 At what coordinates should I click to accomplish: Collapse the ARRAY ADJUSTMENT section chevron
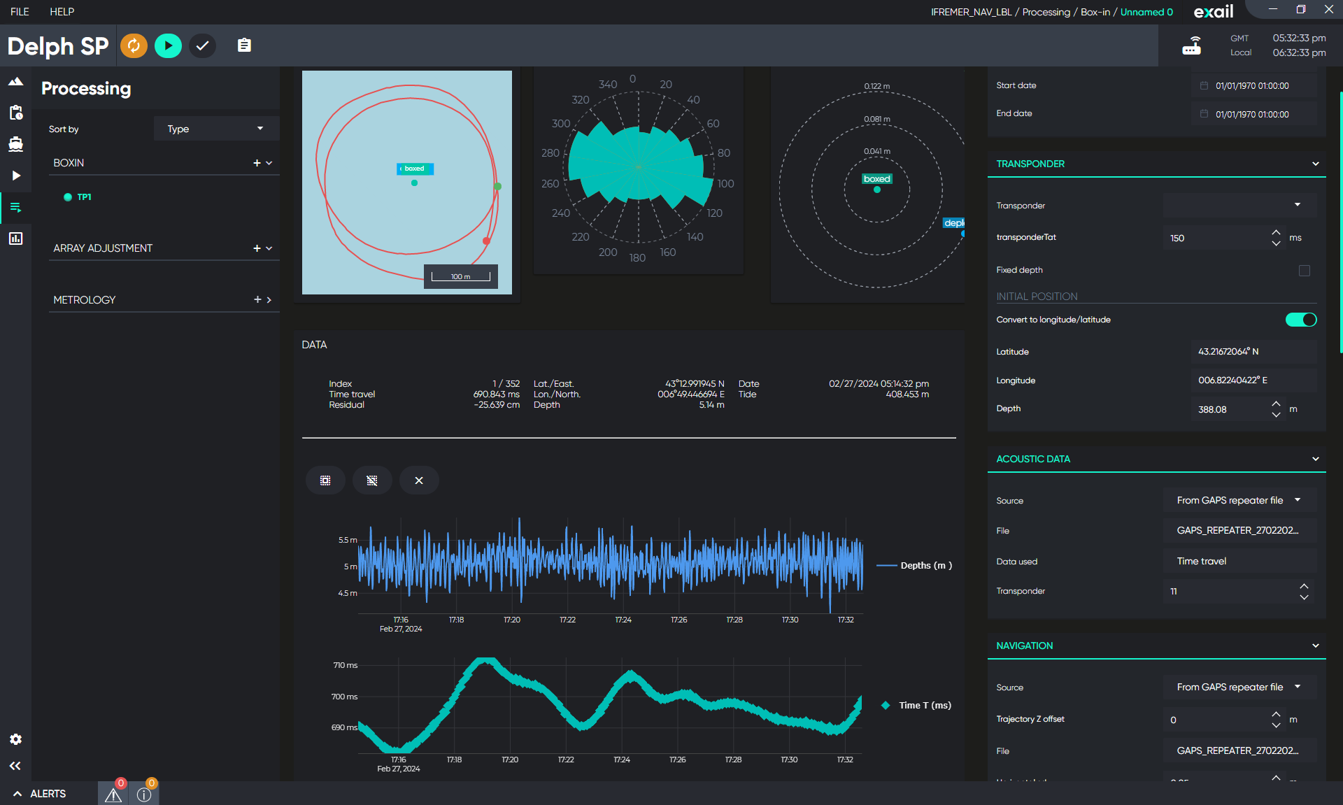point(269,248)
